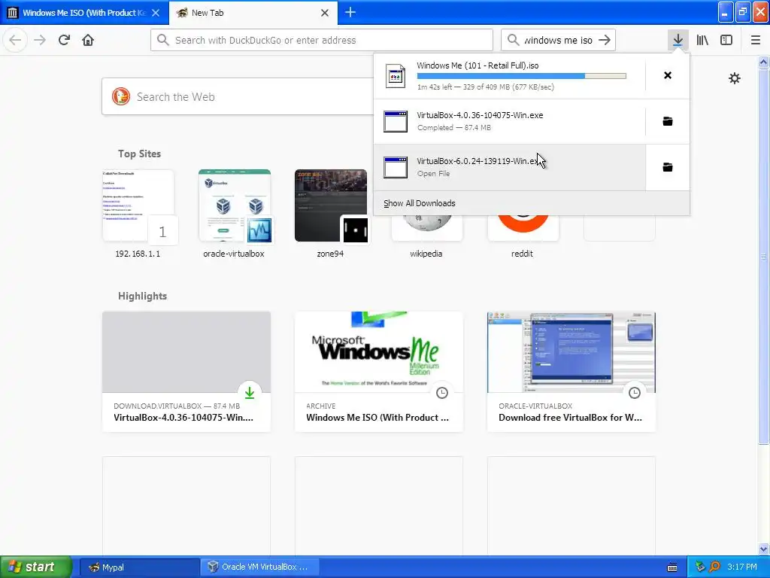
Task: Open the VirtualBox-6.0.24-139119-Win.exe download entry
Action: click(510, 167)
